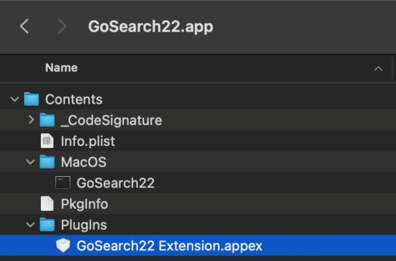
Task: Click the Contents folder icon
Action: click(32, 99)
